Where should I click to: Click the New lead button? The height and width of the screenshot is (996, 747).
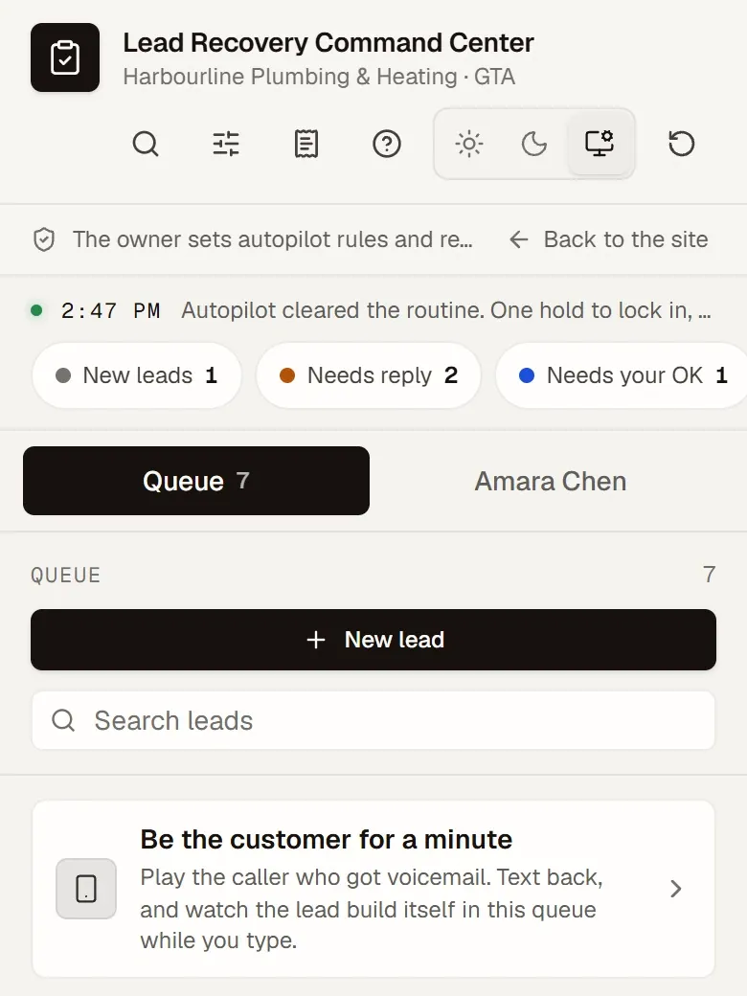[373, 640]
